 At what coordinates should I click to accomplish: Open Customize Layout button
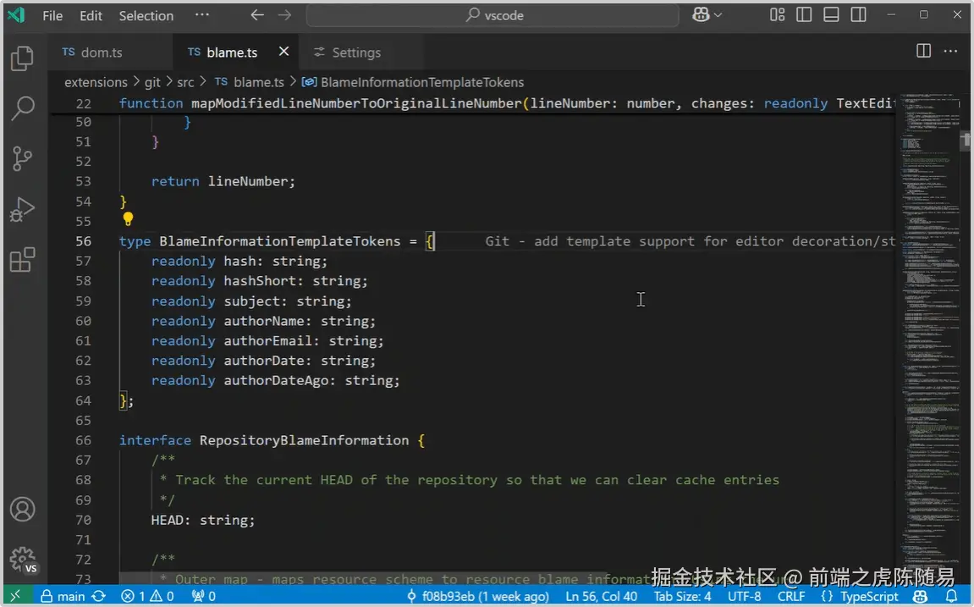tap(777, 15)
